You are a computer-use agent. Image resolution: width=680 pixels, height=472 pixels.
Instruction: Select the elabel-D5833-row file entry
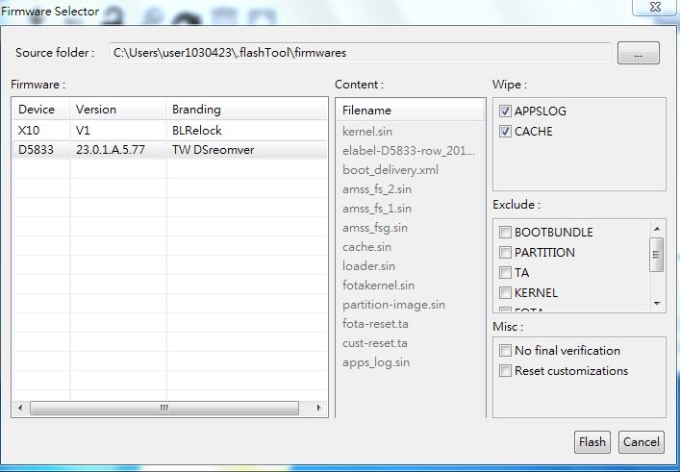tap(409, 150)
